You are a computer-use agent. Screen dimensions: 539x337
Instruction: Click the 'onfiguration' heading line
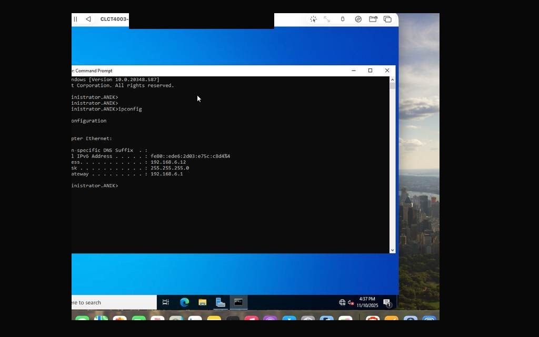click(89, 121)
